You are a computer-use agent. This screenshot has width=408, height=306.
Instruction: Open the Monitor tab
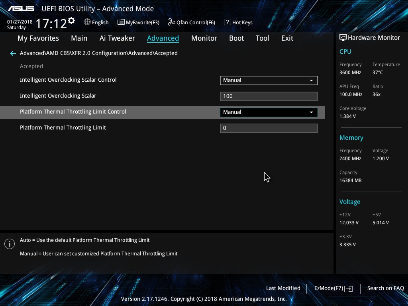(204, 38)
